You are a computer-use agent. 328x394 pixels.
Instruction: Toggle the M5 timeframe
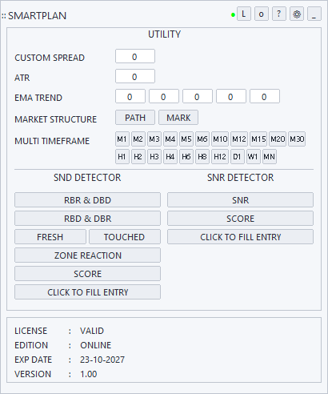click(186, 139)
